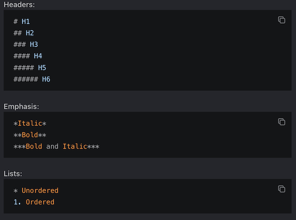Click the 'Unordered' list example text
The height and width of the screenshot is (220, 296).
(40, 190)
